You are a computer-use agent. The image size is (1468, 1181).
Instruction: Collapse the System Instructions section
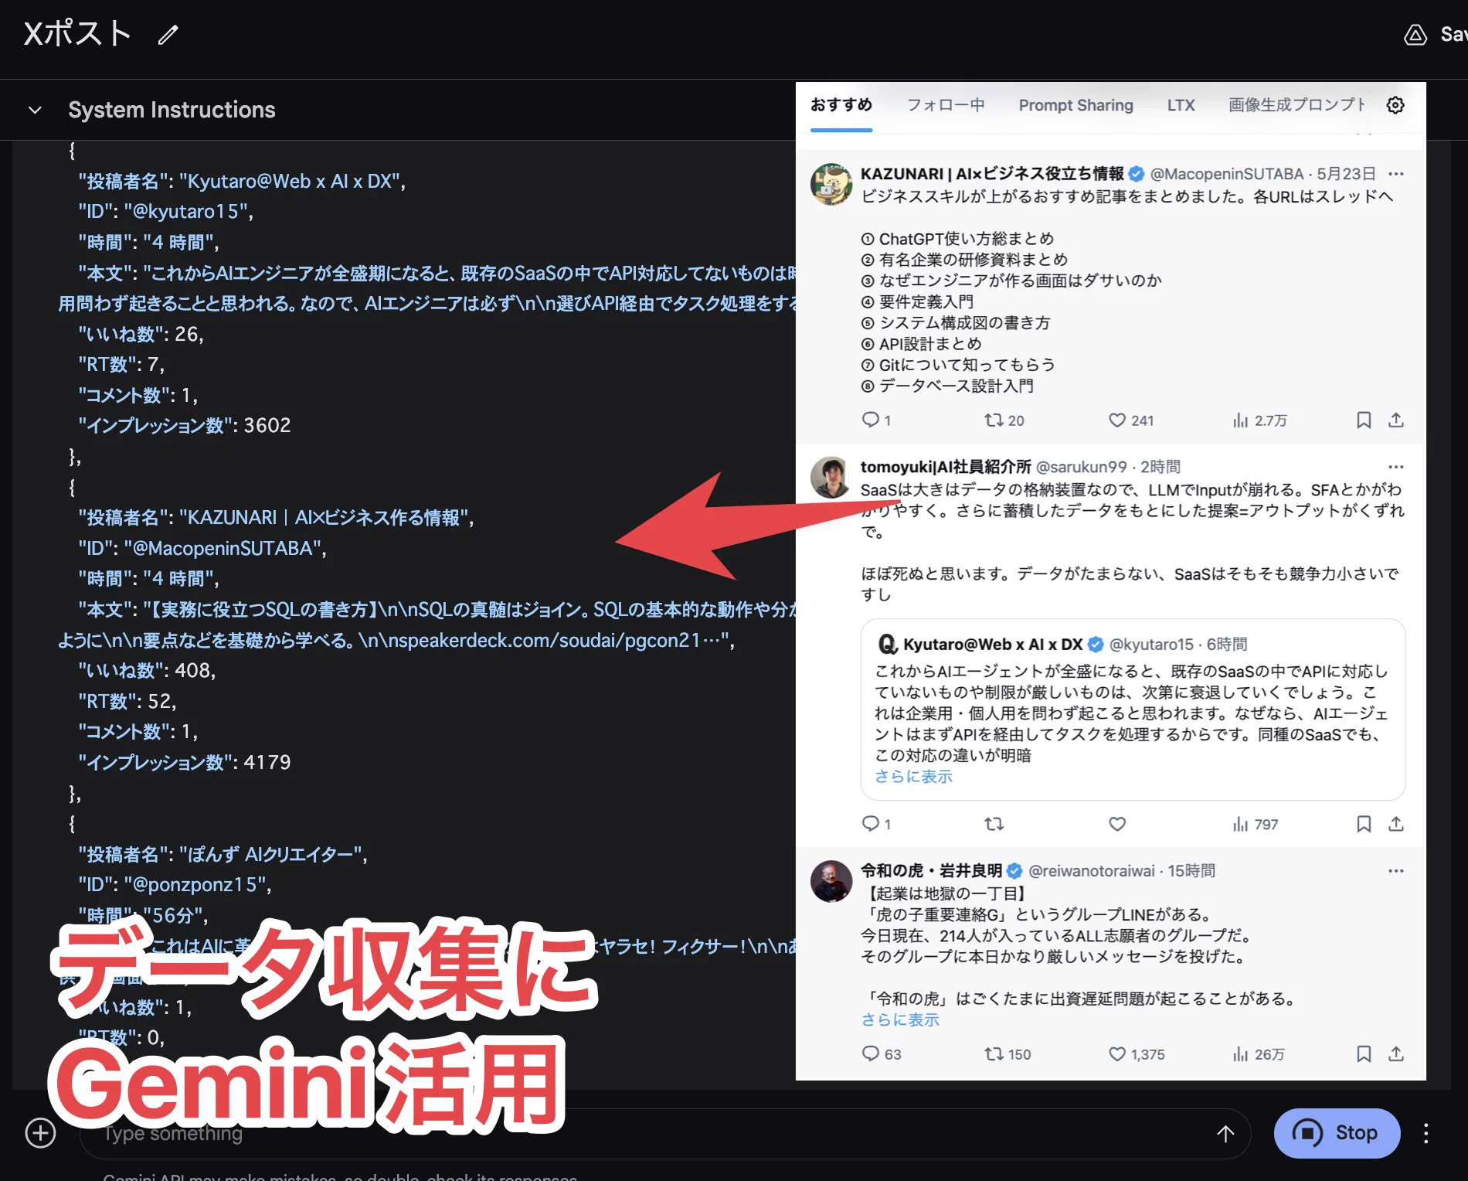point(35,110)
